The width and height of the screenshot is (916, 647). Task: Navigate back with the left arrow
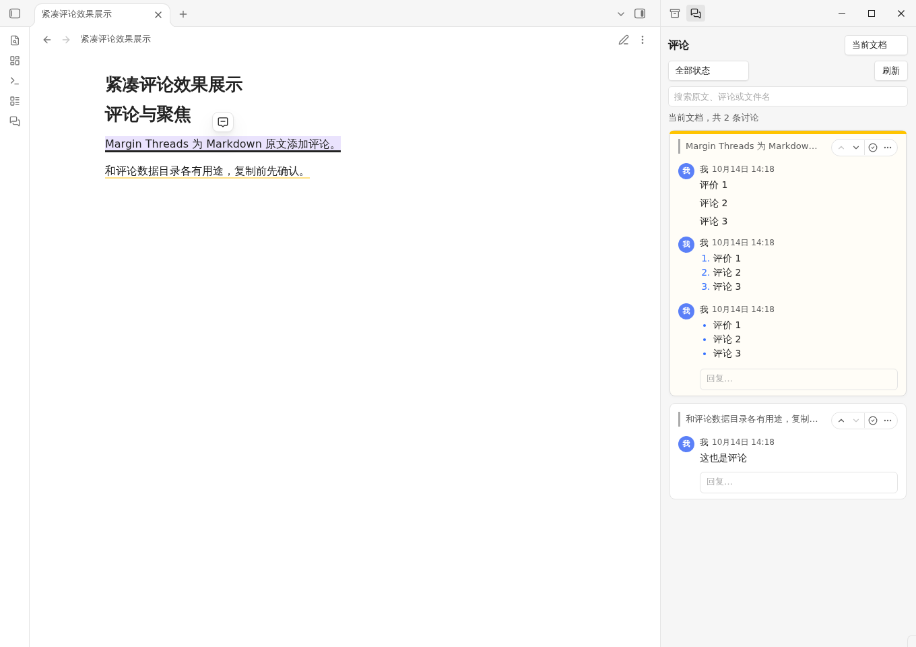[x=47, y=40]
